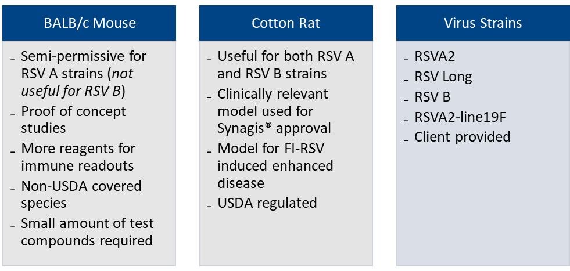Select induced enhanced disease text
The image size is (570, 271).
[275, 174]
